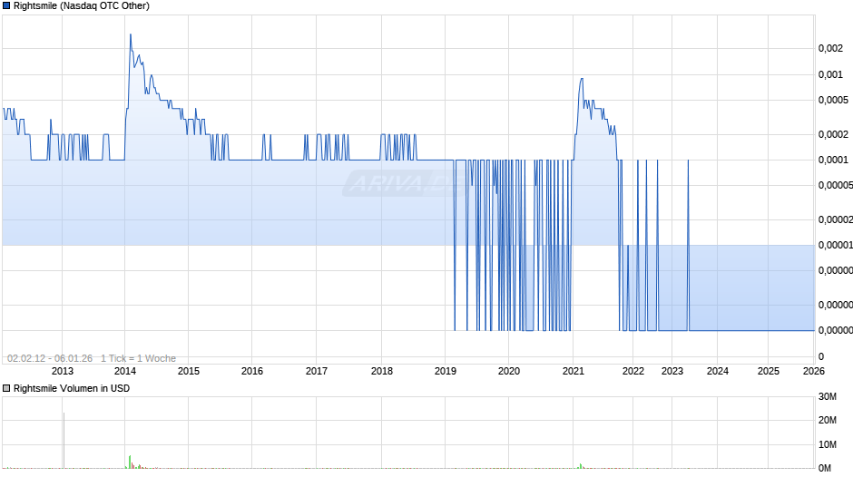Viewport: 853px width, 477px height.
Task: Click the gray Rightsmile Volumen legend square
Action: click(6, 388)
